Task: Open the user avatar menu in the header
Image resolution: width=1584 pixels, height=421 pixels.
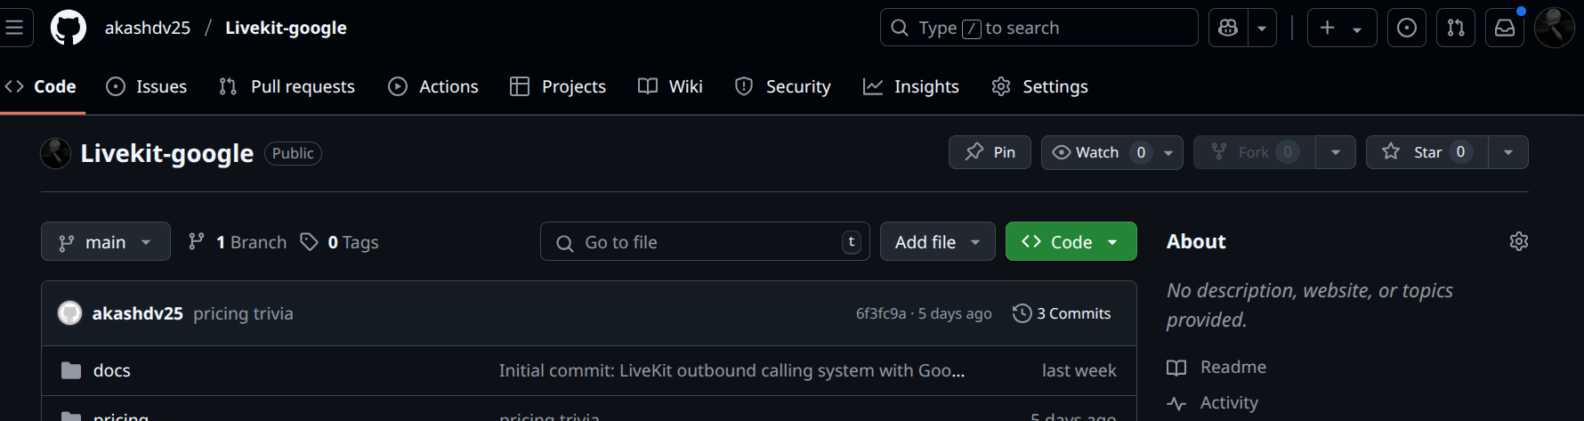Action: (x=1555, y=28)
